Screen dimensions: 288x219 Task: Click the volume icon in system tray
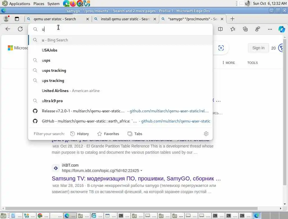247,3
